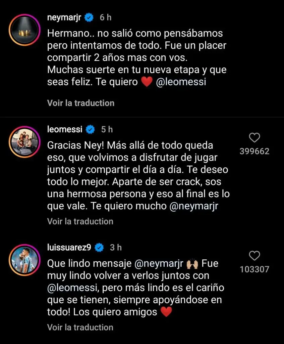Open @neymarjr mention in leomessi's reply
The height and width of the screenshot is (344, 284).
coord(195,206)
